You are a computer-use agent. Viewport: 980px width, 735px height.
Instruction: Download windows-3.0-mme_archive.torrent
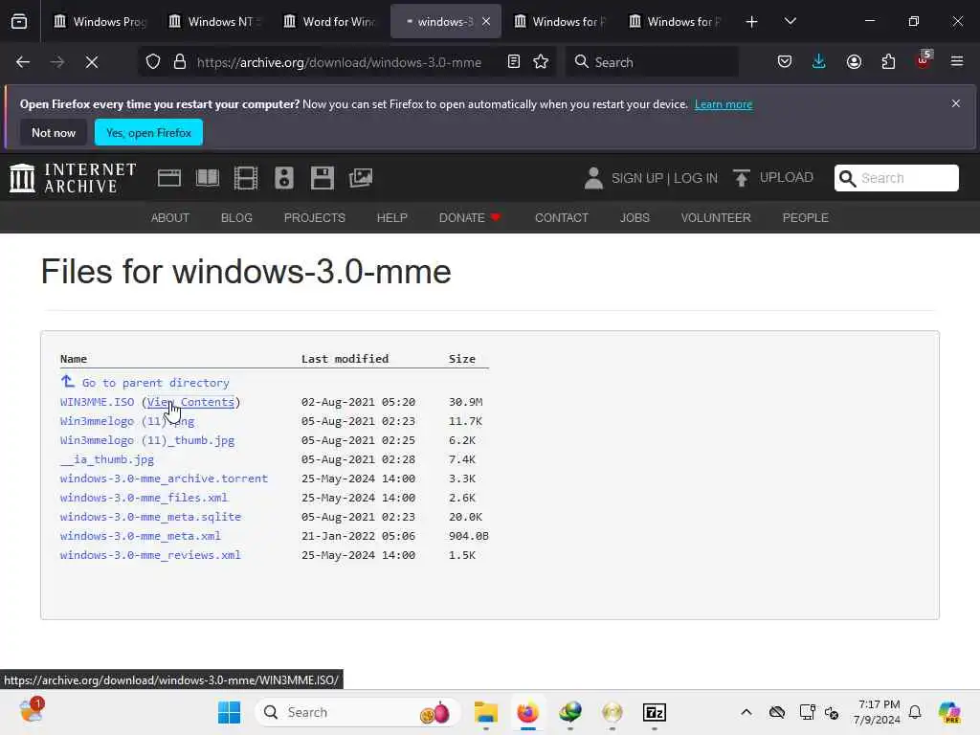[164, 479]
